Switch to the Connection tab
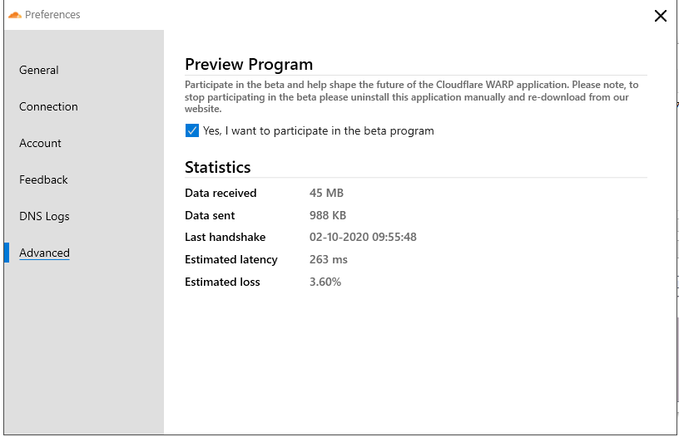The height and width of the screenshot is (437, 679). coord(48,106)
